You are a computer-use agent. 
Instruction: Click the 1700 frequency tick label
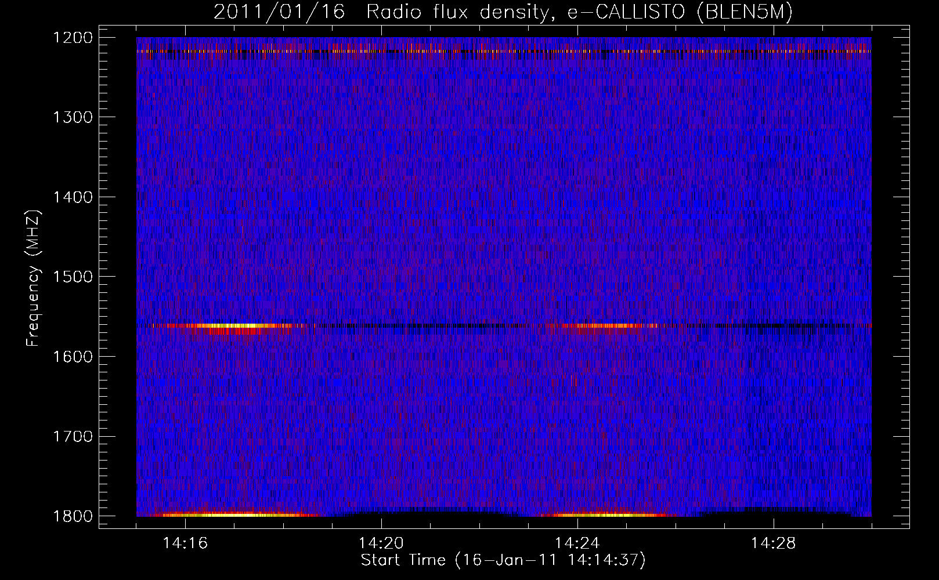(73, 436)
